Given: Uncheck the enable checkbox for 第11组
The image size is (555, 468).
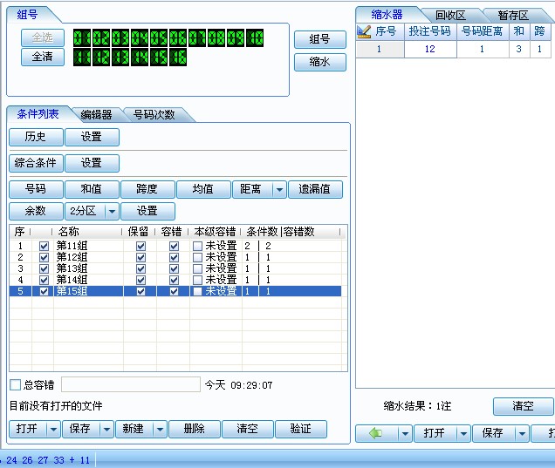Looking at the screenshot, I should coord(45,247).
